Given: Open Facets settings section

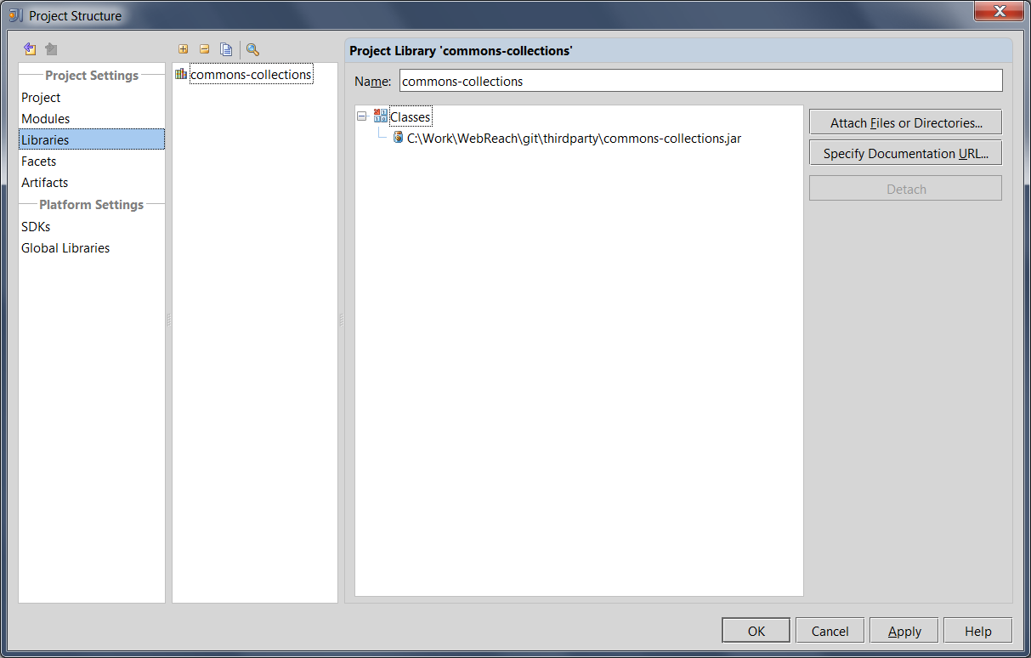Looking at the screenshot, I should [39, 162].
